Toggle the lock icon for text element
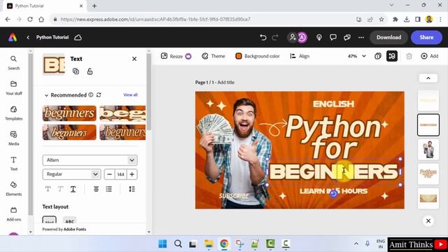This screenshot has height=252, width=448. [90, 71]
